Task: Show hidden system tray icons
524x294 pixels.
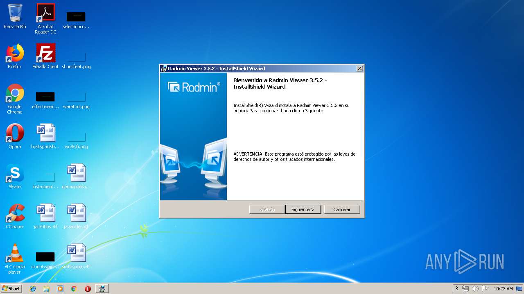Action: coord(456,289)
